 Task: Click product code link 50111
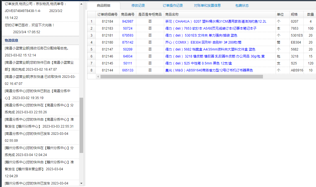pos(128,63)
